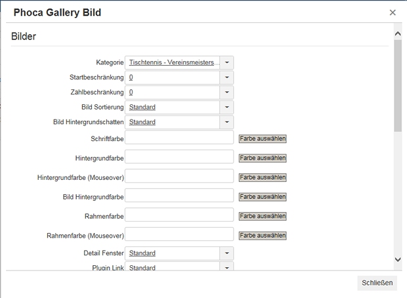Open the Bild Hintergrundschatten dropdown
The image size is (407, 298).
coord(226,122)
